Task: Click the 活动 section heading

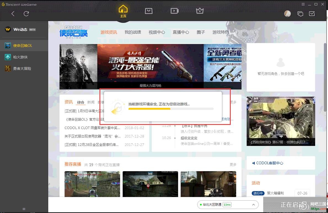Action: tap(256, 183)
